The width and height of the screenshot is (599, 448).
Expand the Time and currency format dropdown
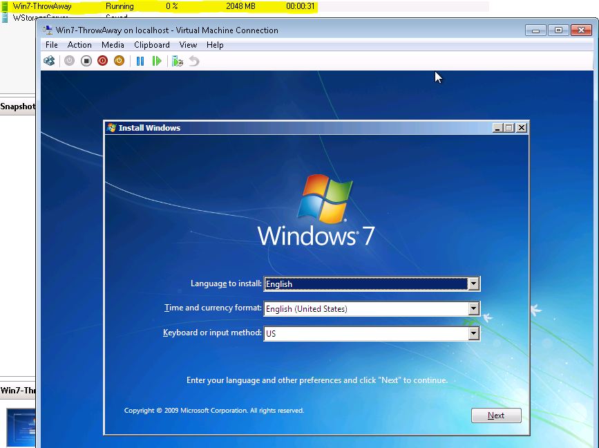[473, 309]
